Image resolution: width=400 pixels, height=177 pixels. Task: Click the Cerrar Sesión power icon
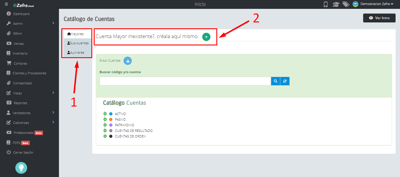coord(9,153)
